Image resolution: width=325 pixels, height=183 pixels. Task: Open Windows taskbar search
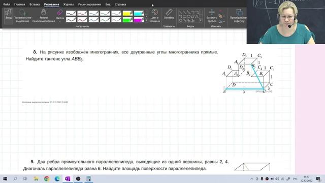15,178
